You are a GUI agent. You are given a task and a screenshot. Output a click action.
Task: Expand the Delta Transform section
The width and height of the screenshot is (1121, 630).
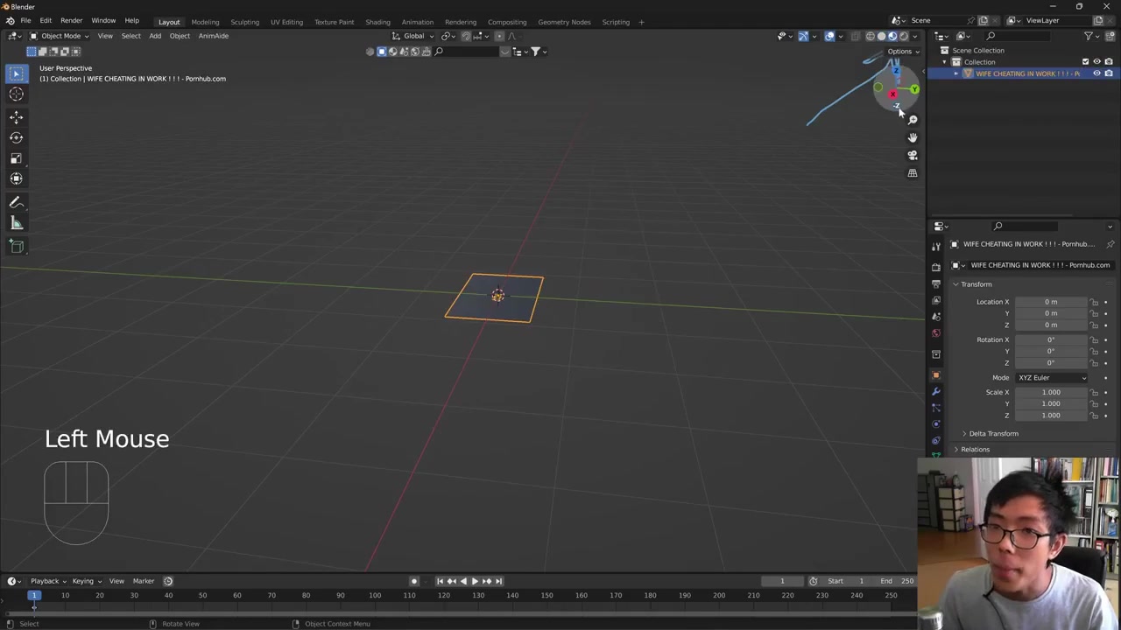click(993, 434)
